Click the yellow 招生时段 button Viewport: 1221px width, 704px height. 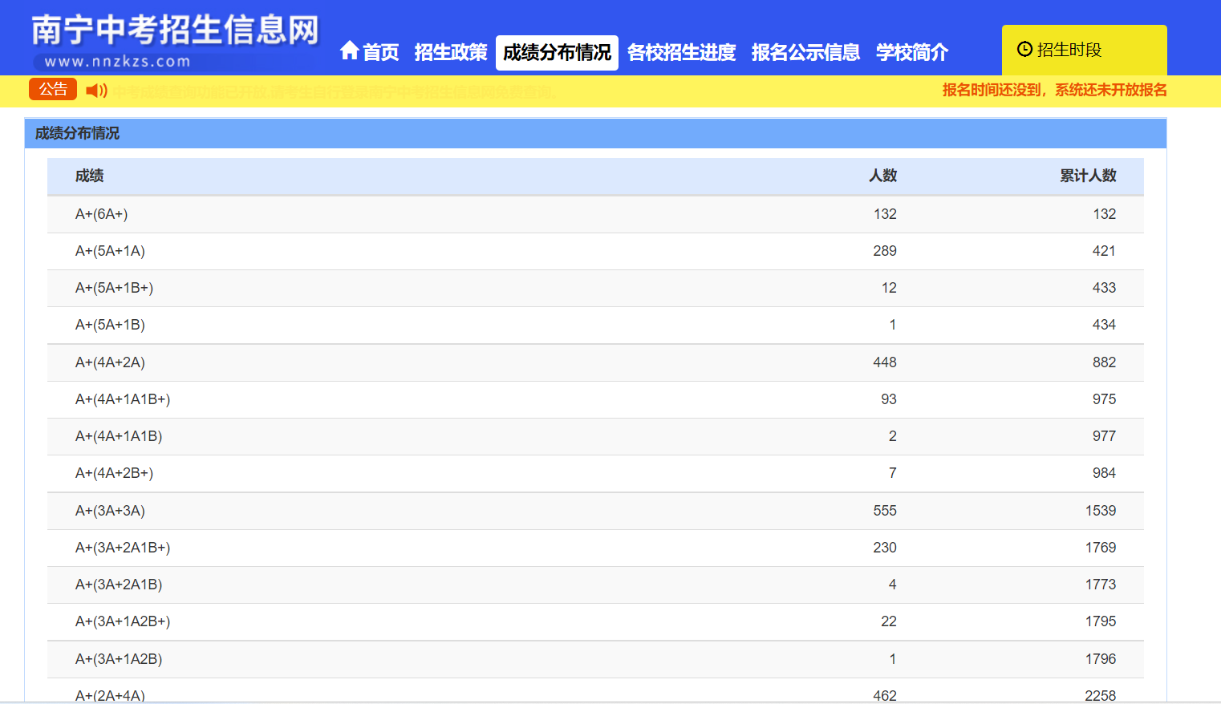coord(1083,50)
